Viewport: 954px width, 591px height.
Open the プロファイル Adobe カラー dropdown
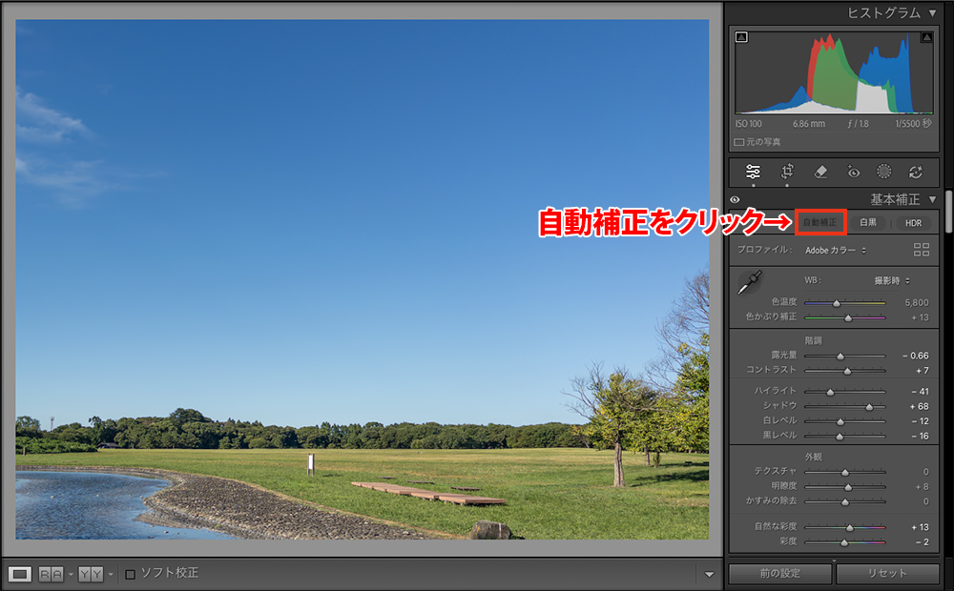pos(832,251)
